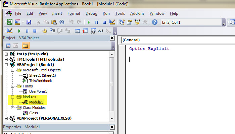Click View Microsoft Excel icon in toolbar
The height and width of the screenshot is (134, 235).
[x=10, y=22]
